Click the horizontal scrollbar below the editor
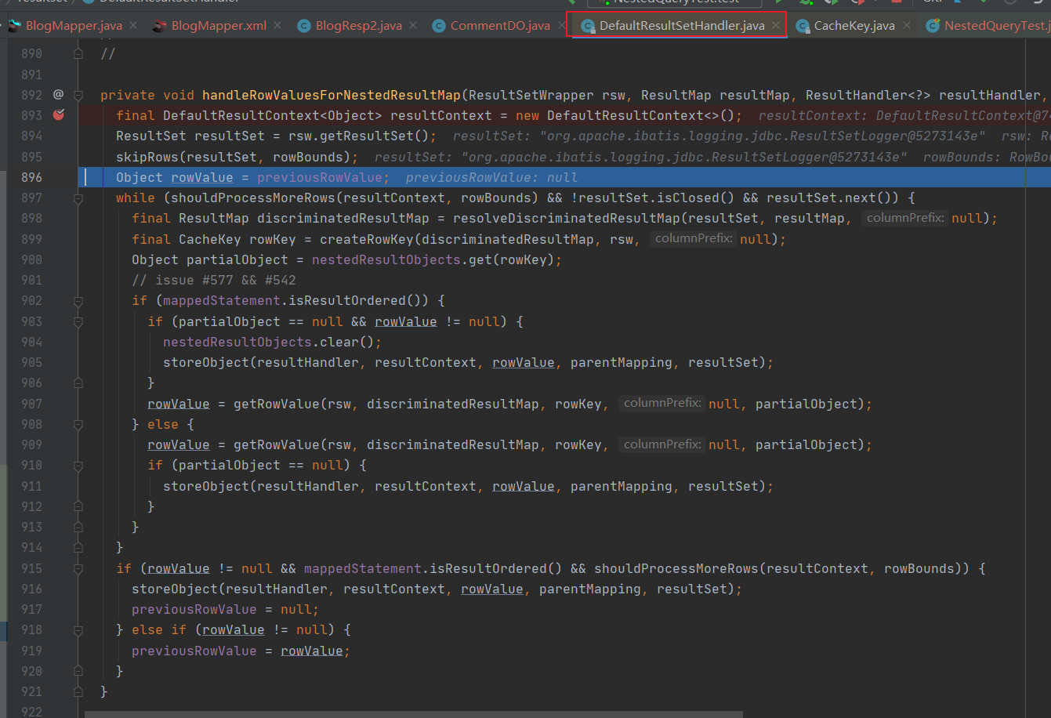1051x718 pixels. [x=413, y=714]
